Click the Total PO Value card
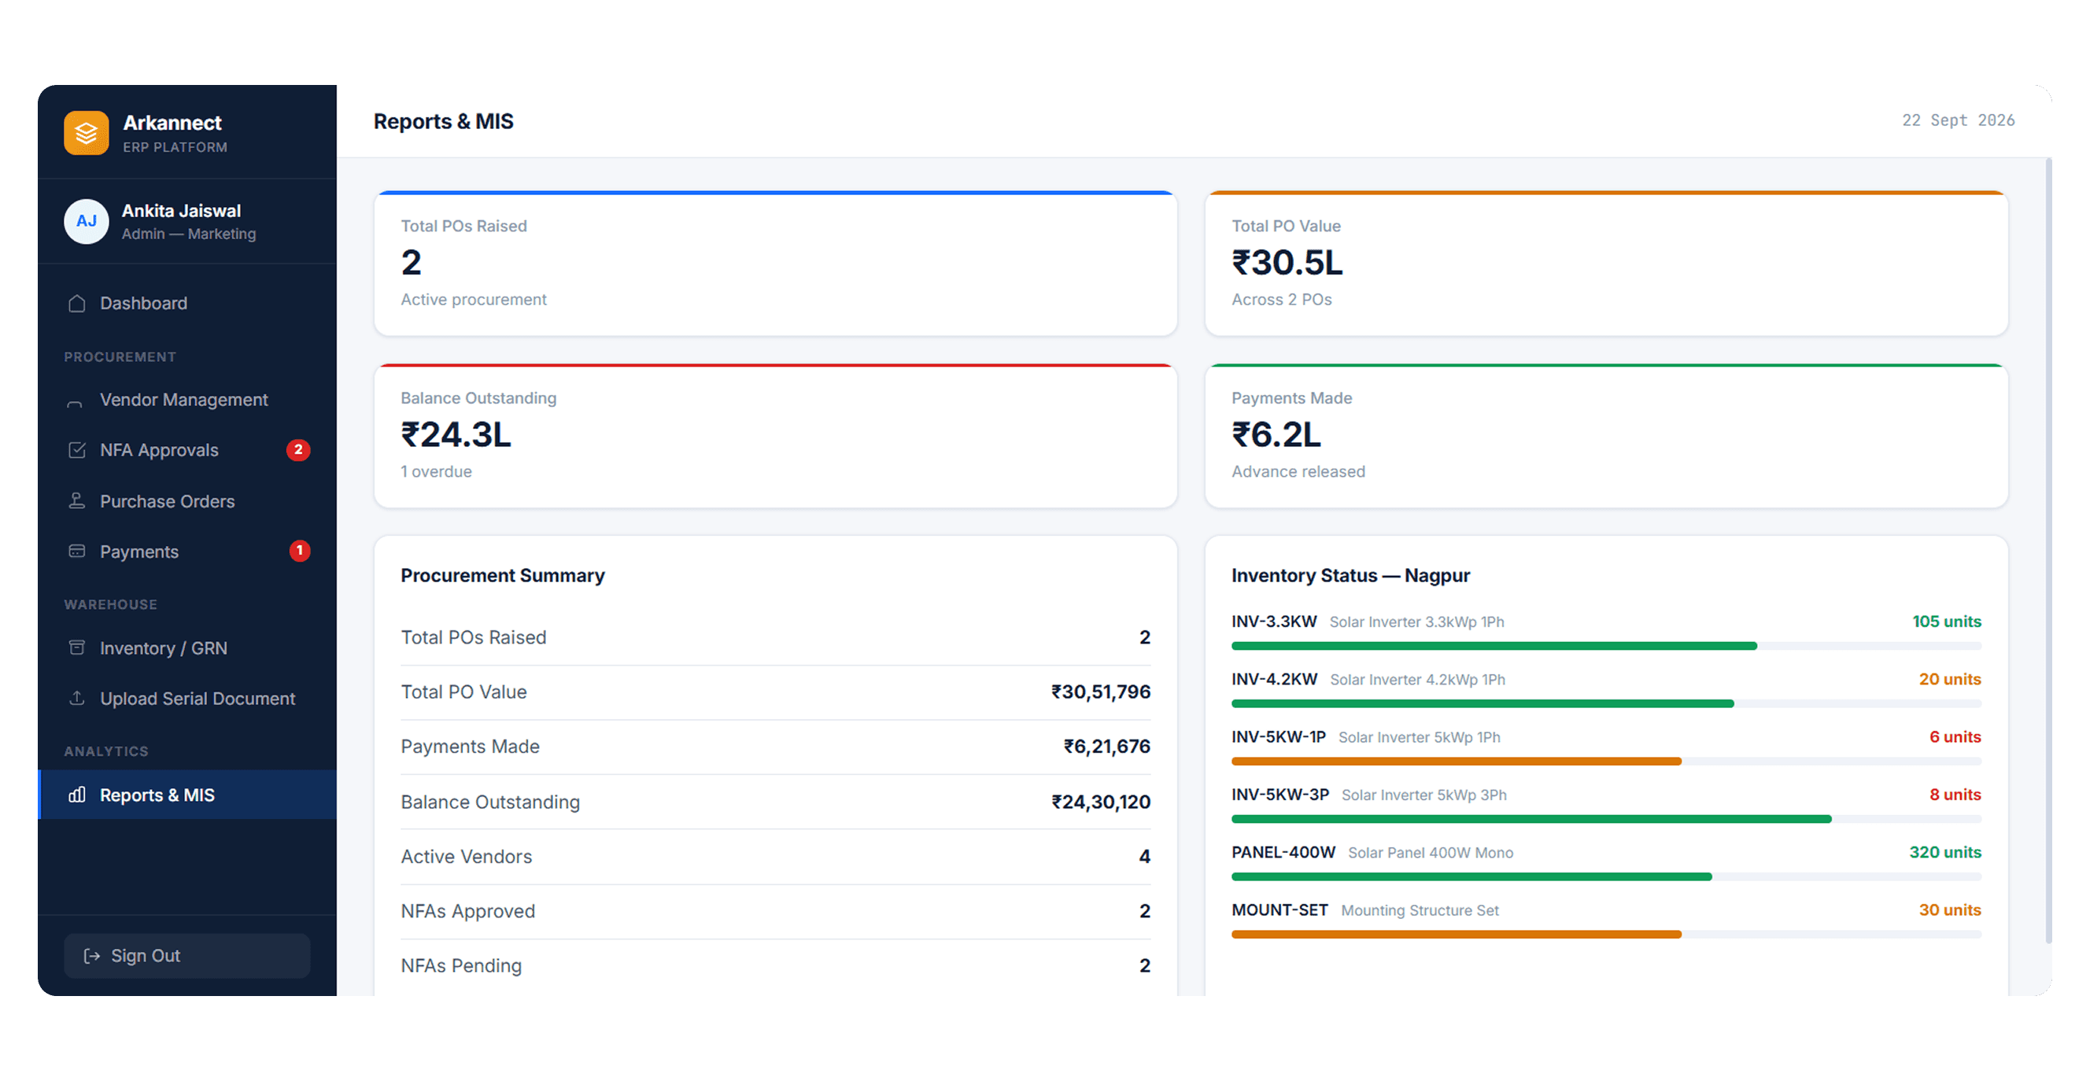 point(1606,264)
